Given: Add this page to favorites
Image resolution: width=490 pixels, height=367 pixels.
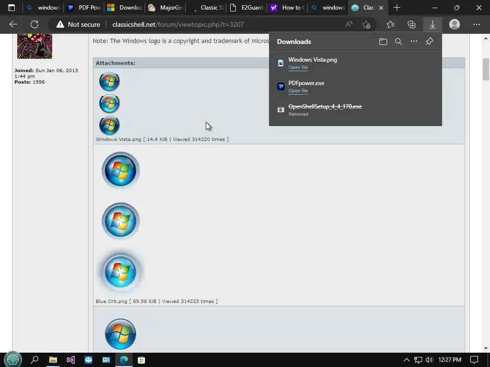Looking at the screenshot, I should [x=366, y=24].
